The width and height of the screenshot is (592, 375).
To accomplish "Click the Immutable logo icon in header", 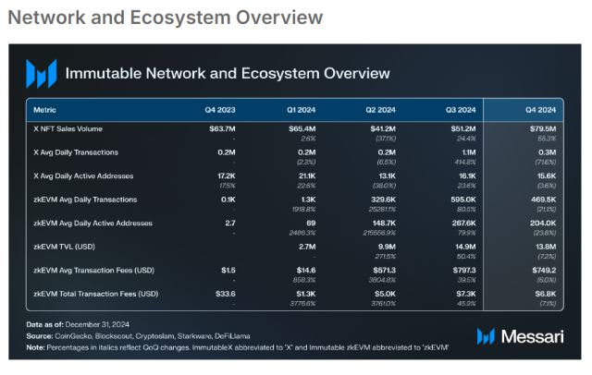I will (41, 73).
